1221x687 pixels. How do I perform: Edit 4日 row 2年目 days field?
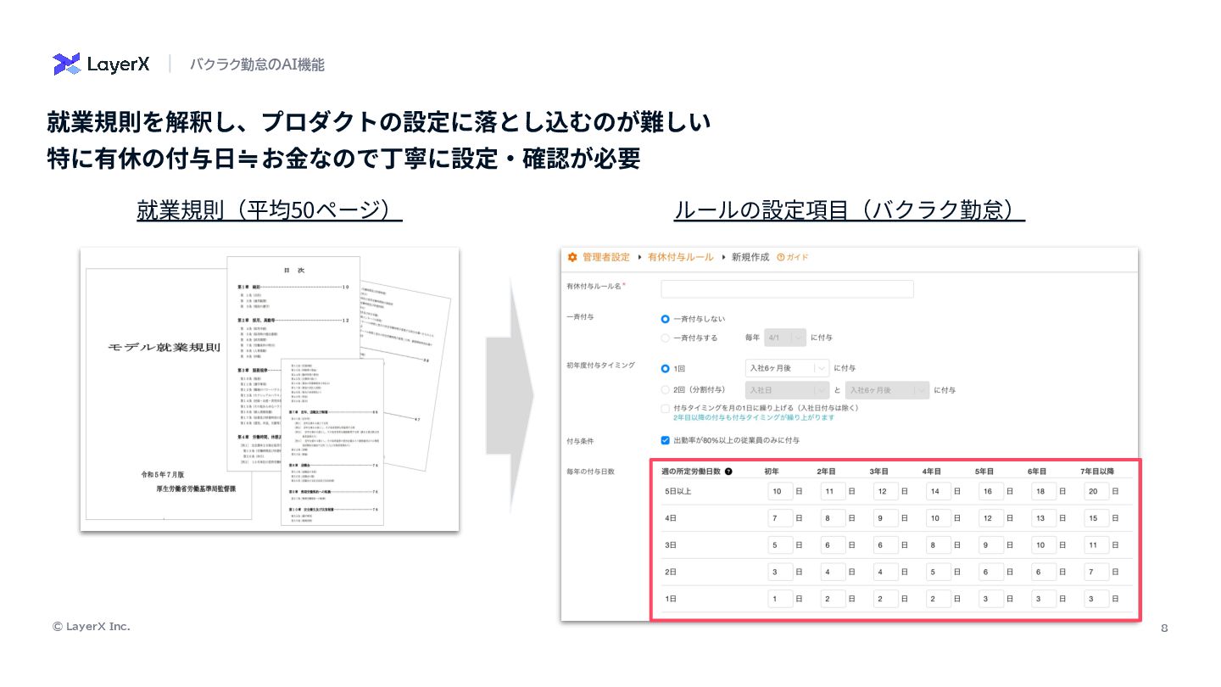tap(833, 518)
